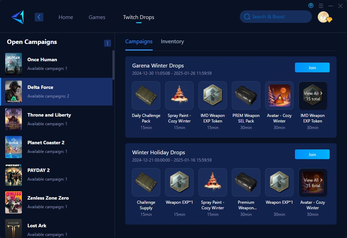
Task: Focus the Search & Boost field
Action: (x=276, y=17)
